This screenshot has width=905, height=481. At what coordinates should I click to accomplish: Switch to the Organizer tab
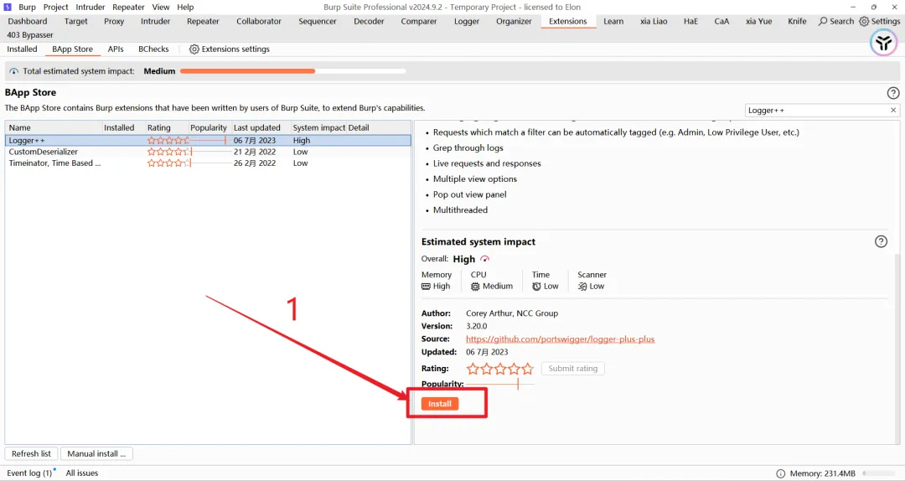tap(514, 21)
